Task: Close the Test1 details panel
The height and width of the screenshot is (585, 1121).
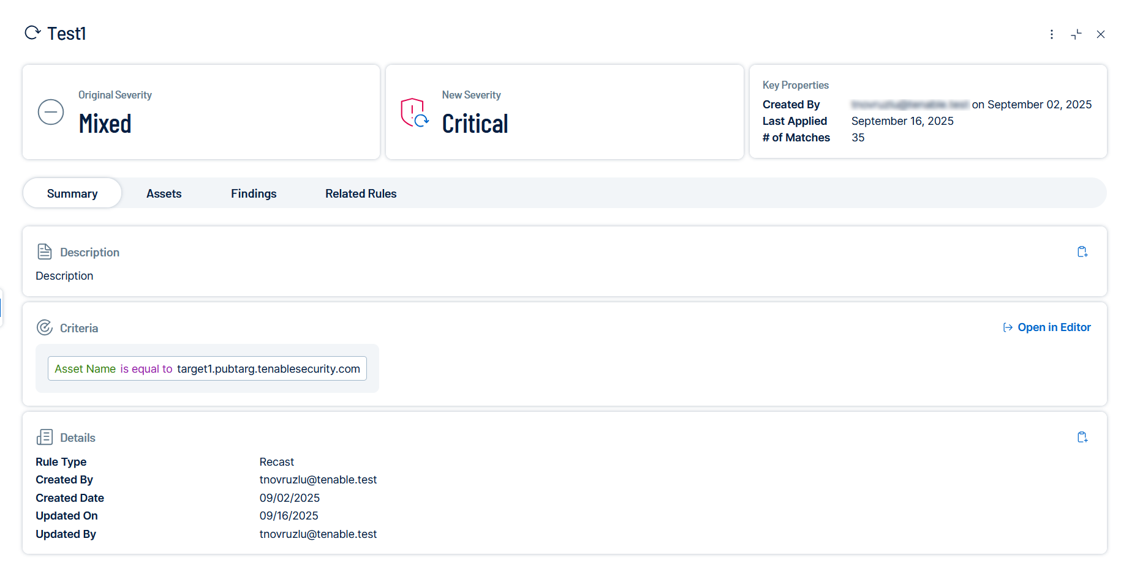Action: [x=1100, y=34]
